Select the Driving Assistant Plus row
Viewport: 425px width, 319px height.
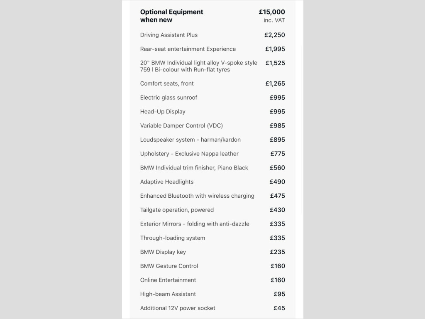pos(169,35)
